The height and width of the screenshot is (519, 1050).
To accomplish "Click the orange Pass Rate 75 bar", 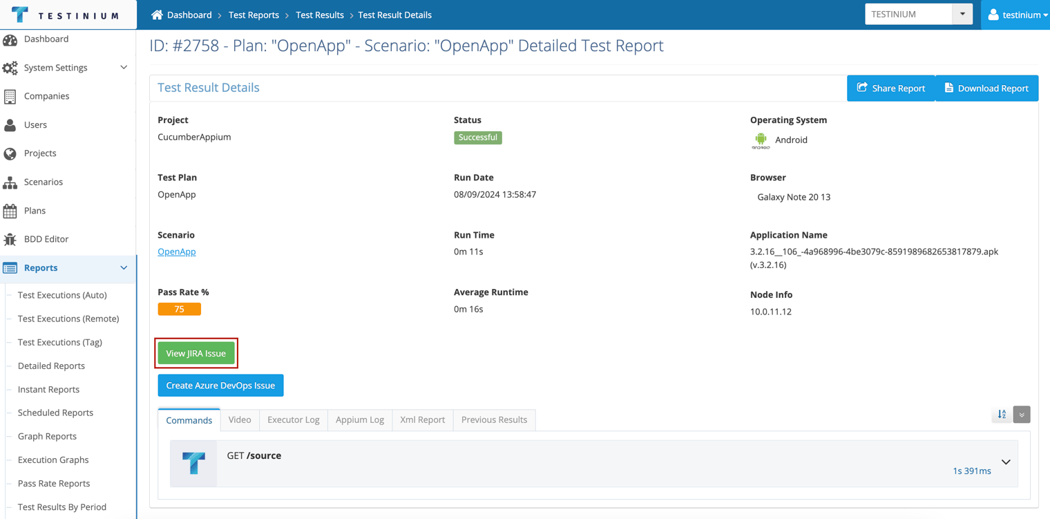I will [x=180, y=309].
